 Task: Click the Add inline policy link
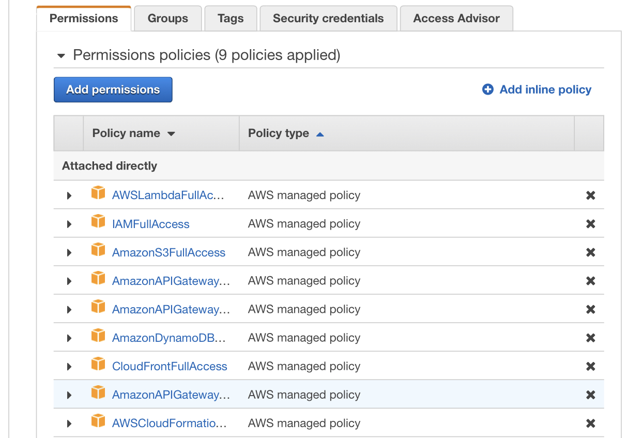537,89
